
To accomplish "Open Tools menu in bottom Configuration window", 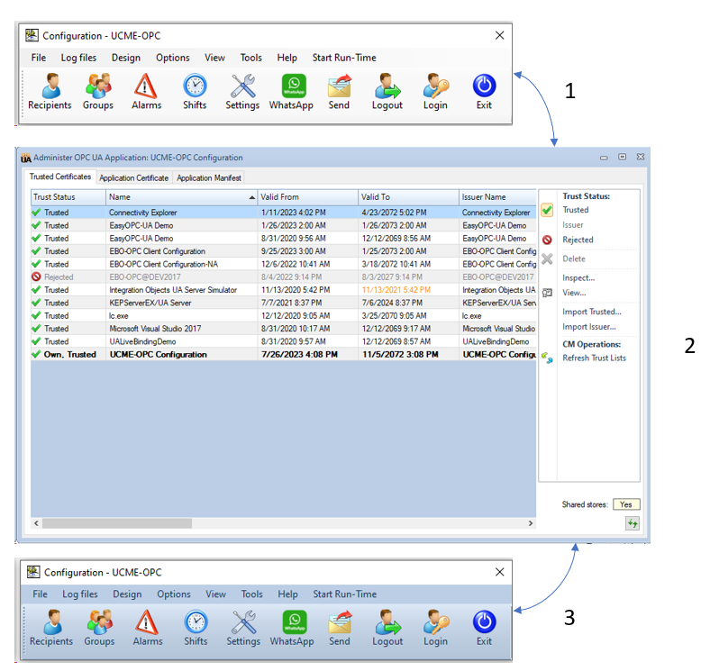I will coord(251,594).
